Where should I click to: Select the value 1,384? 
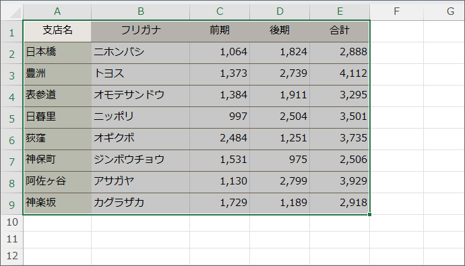tap(220, 96)
